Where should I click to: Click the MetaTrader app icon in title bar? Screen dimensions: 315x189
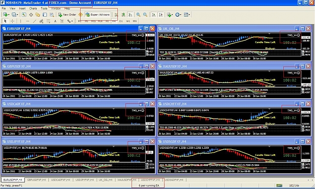coord(3,3)
